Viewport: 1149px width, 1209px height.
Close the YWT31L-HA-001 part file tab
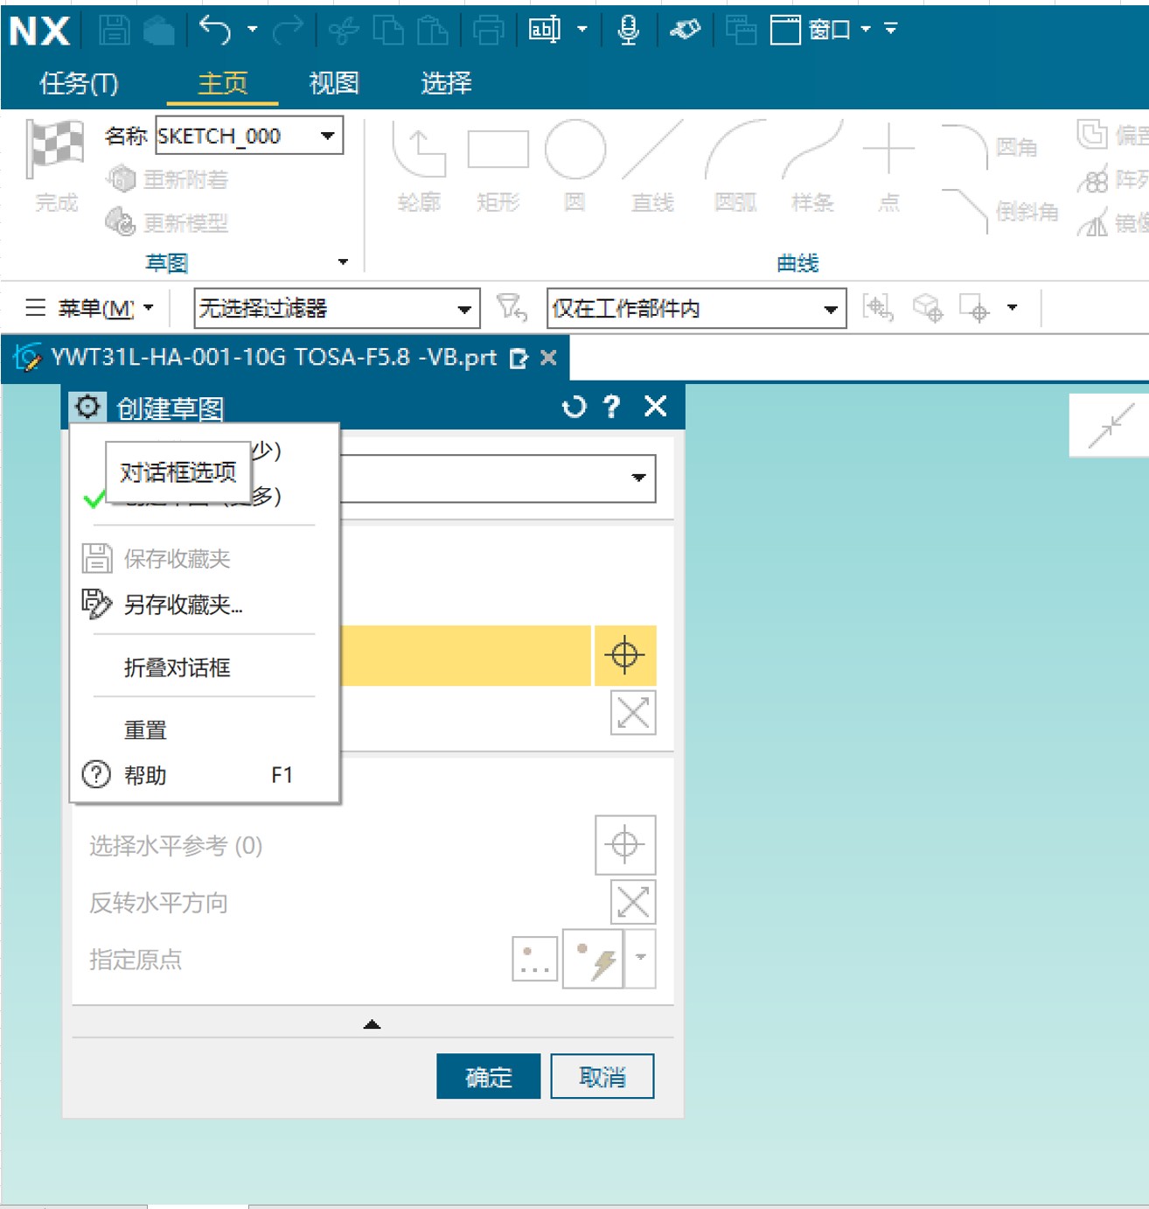[548, 358]
